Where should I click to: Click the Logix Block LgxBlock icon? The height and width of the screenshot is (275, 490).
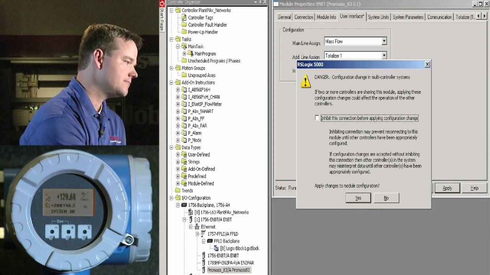216,248
